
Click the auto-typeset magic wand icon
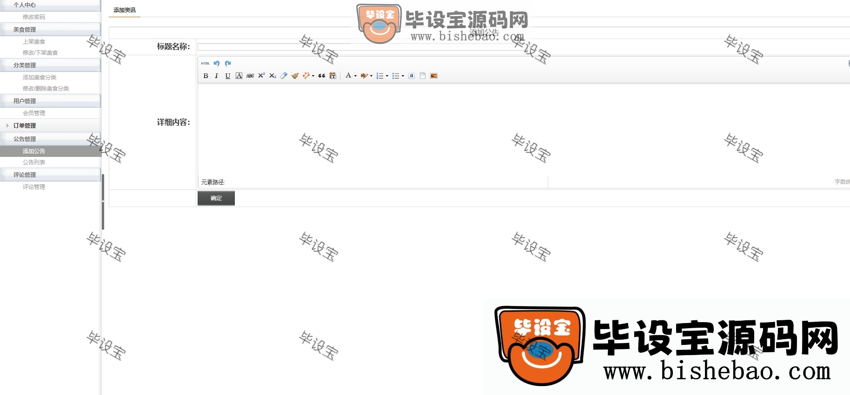(x=305, y=76)
